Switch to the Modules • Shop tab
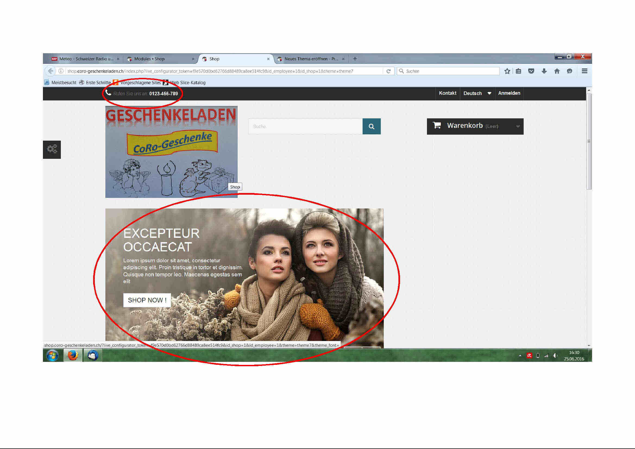Viewport: 635px width, 449px height. (x=149, y=59)
